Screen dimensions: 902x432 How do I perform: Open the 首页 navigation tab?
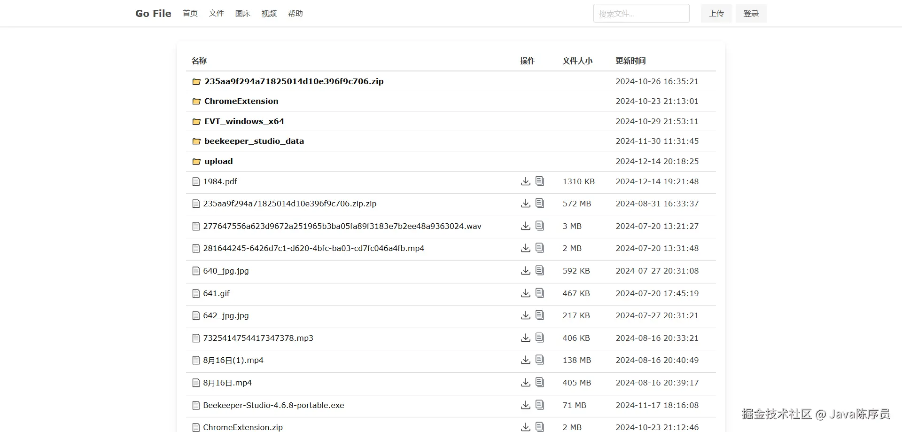(190, 14)
